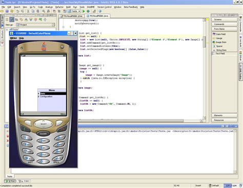Click the Cut scissors toolbar icon
Image resolution: width=243 pixels, height=188 pixels.
tap(28, 11)
